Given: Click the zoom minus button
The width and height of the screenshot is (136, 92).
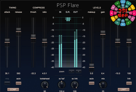Looking at the screenshot, I should [71, 71].
